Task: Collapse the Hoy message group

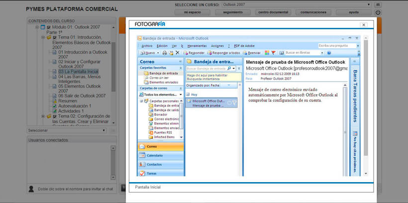Action: pyautogui.click(x=188, y=95)
